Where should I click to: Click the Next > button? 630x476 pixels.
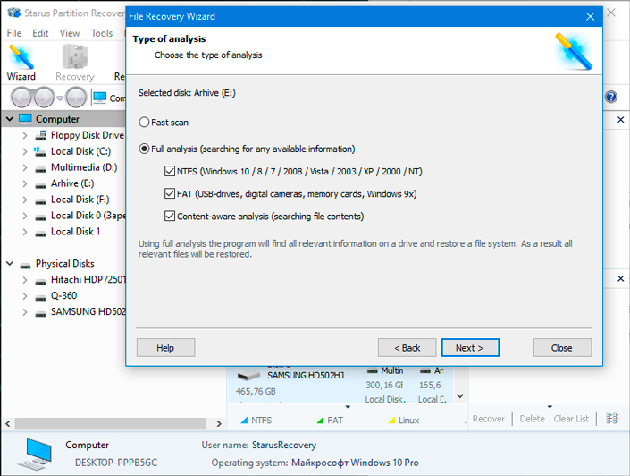470,348
